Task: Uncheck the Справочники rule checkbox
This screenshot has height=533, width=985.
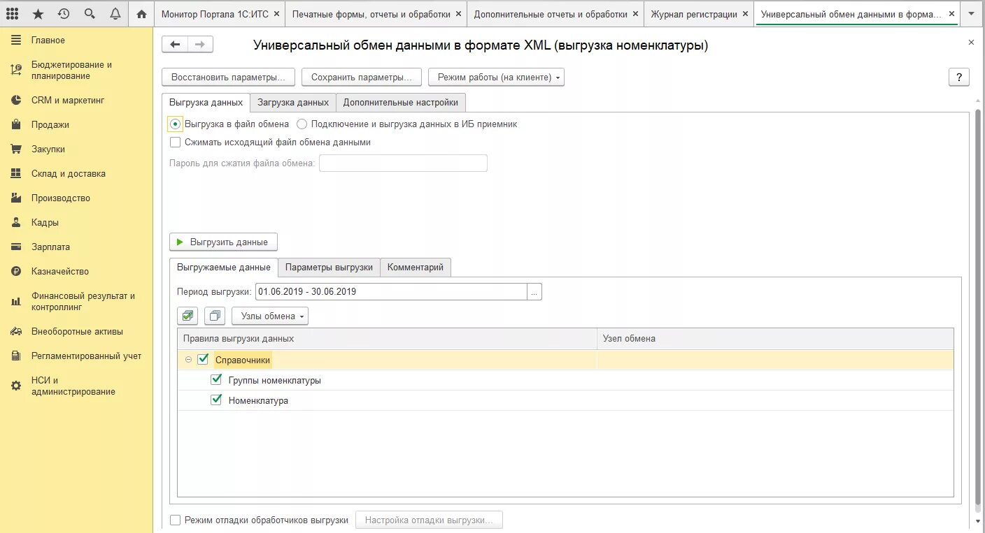Action: 203,360
